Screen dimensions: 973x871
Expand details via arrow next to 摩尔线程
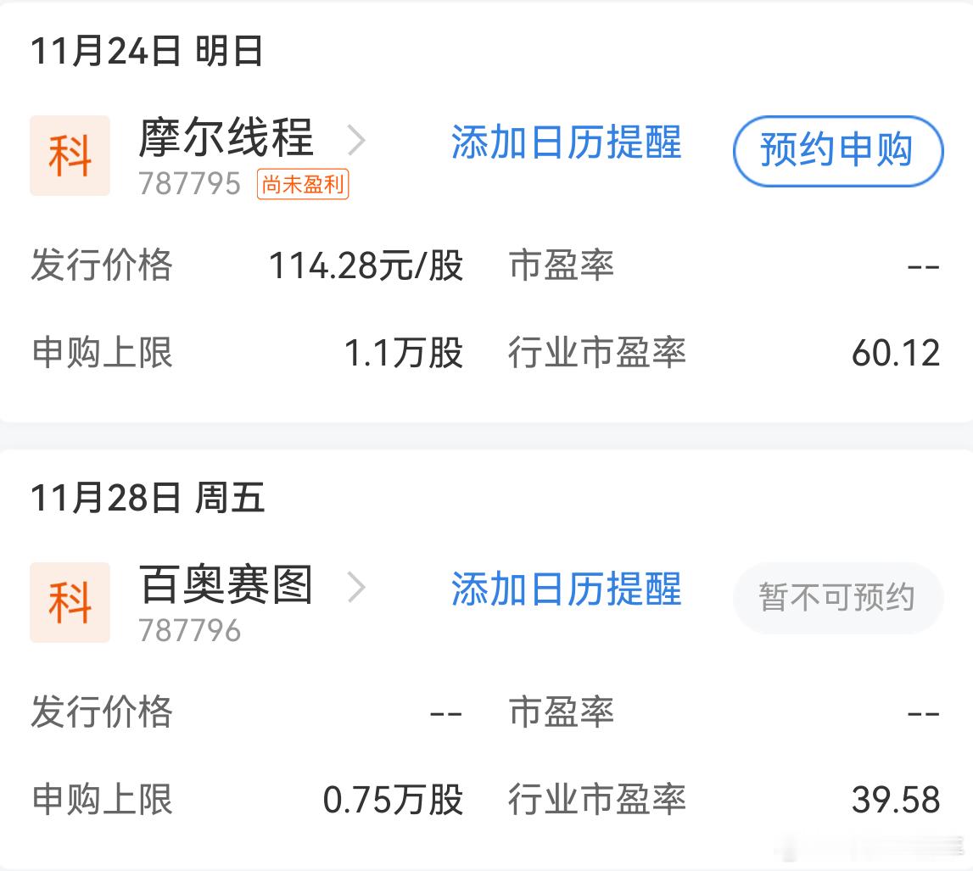pyautogui.click(x=361, y=141)
